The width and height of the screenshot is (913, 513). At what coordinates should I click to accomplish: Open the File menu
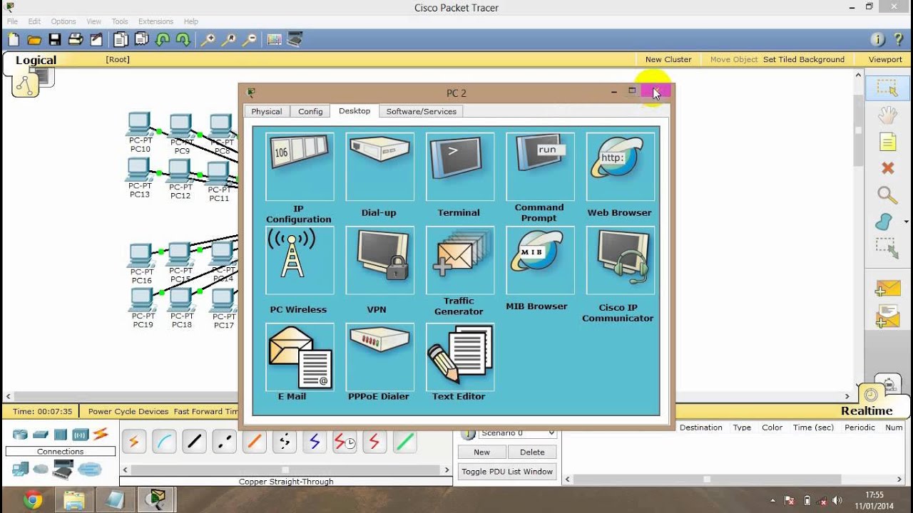pos(12,21)
